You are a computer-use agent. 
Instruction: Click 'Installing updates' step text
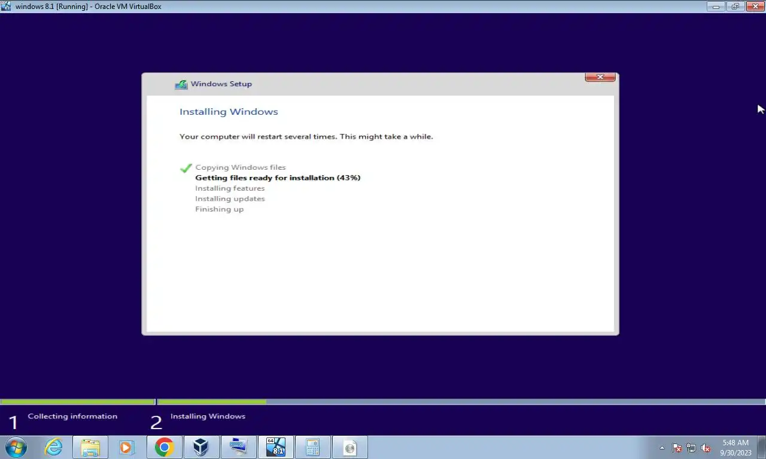click(230, 198)
